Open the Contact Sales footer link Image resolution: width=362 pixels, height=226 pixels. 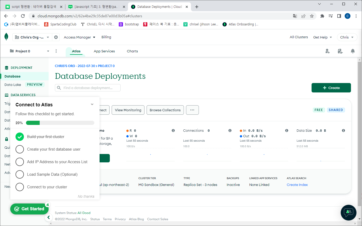click(158, 219)
